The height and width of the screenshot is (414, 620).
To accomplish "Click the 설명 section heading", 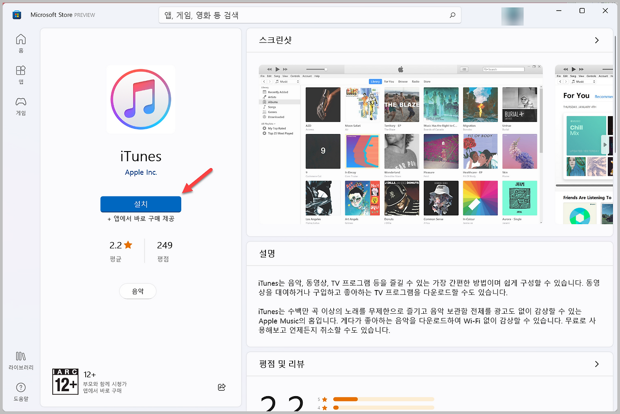I will coord(267,253).
